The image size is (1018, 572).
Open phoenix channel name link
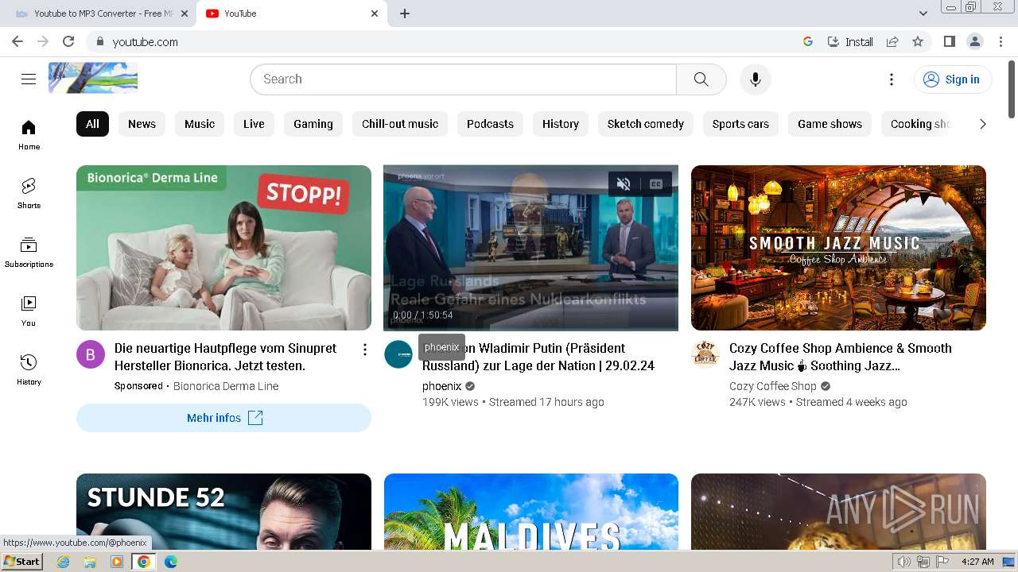pyautogui.click(x=442, y=386)
